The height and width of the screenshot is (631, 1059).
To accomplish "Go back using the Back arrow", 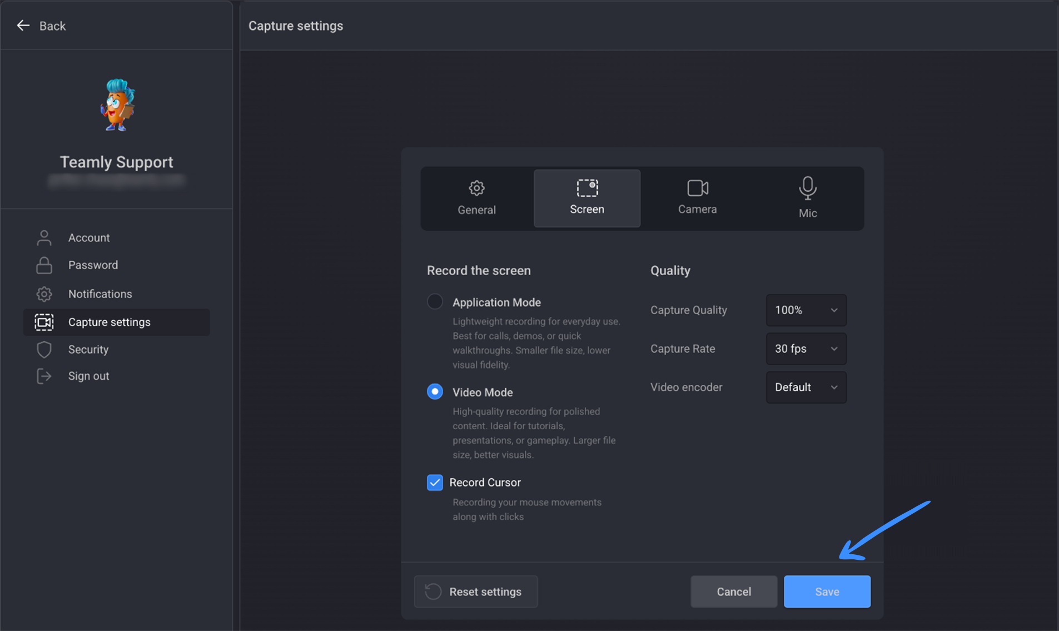I will click(x=23, y=26).
